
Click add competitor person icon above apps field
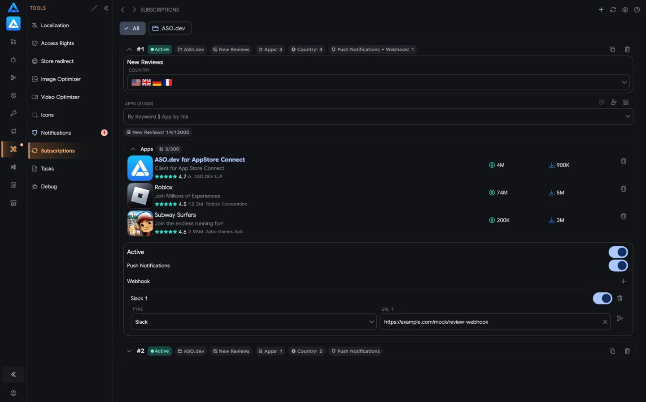(x=614, y=102)
